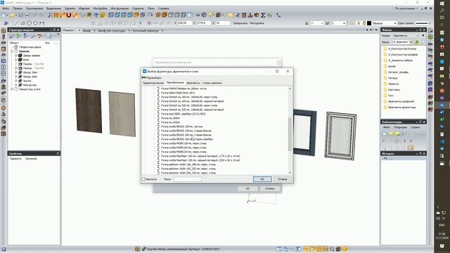Click the Windows Start button
This screenshot has height=253, width=450.
coord(442,3)
